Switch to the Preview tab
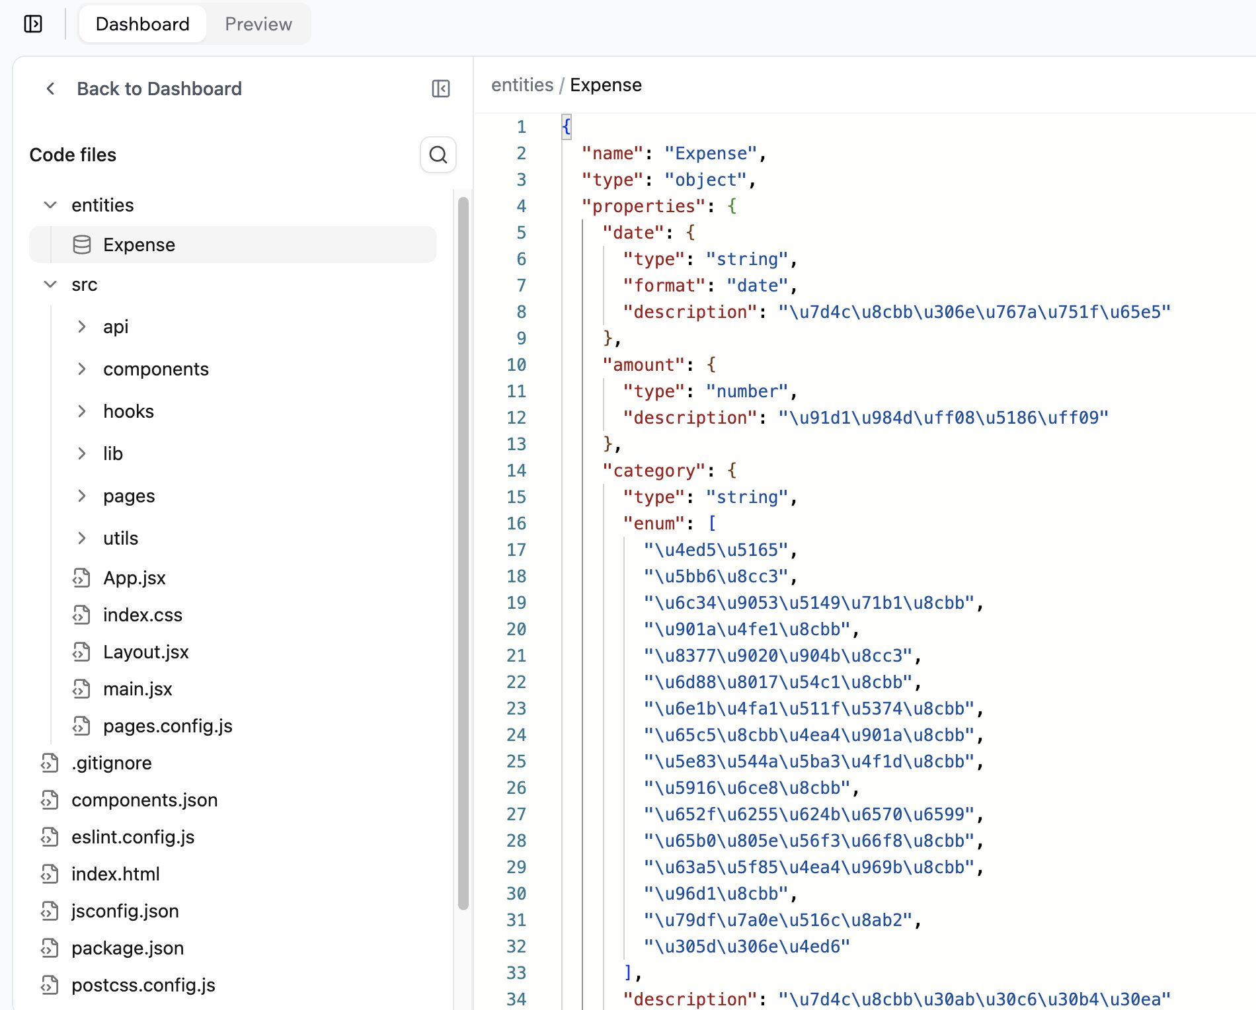 [x=258, y=24]
